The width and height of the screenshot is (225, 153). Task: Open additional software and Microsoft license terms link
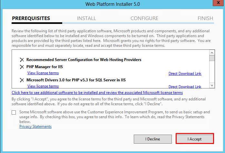(x=97, y=93)
